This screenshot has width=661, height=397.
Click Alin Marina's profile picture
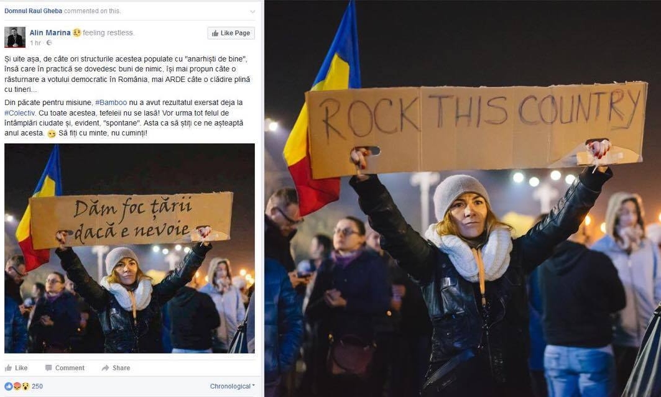pyautogui.click(x=15, y=37)
